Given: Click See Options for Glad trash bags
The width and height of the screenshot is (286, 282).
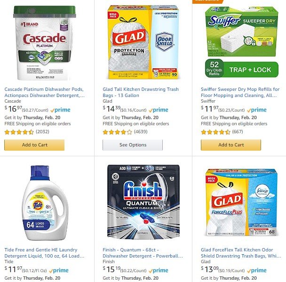Looking at the screenshot, I should (133, 145).
